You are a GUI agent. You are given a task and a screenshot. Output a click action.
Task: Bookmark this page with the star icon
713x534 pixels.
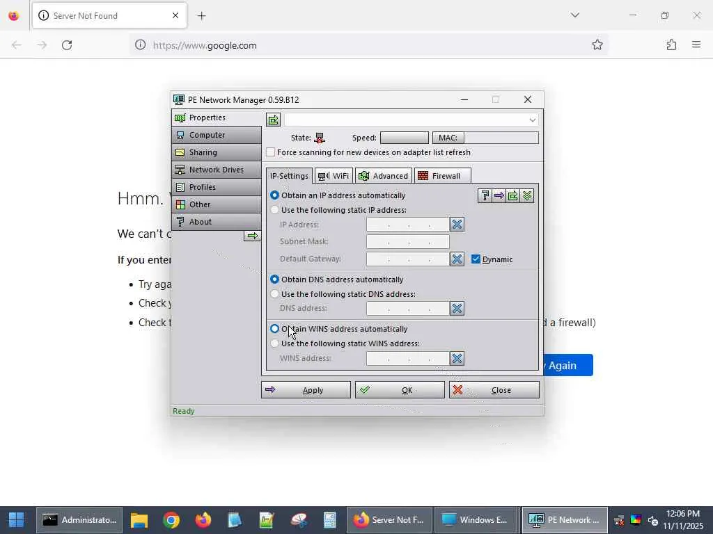click(x=597, y=44)
